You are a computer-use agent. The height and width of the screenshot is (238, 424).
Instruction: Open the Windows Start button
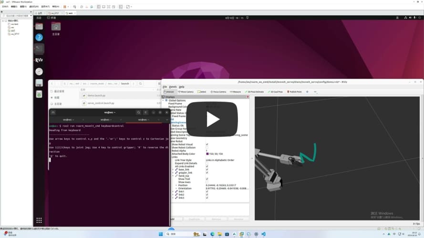161,234
